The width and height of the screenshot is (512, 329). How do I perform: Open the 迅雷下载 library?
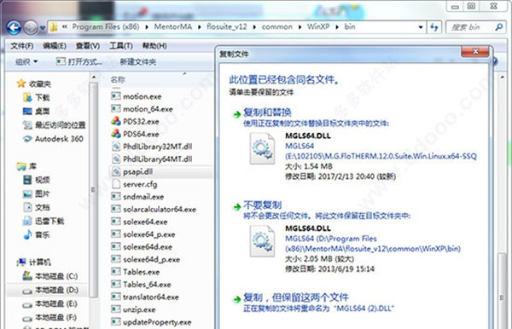pyautogui.click(x=44, y=221)
